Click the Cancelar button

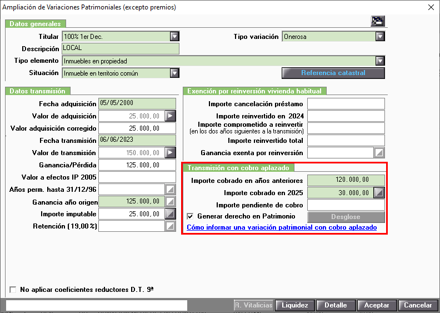(418, 305)
